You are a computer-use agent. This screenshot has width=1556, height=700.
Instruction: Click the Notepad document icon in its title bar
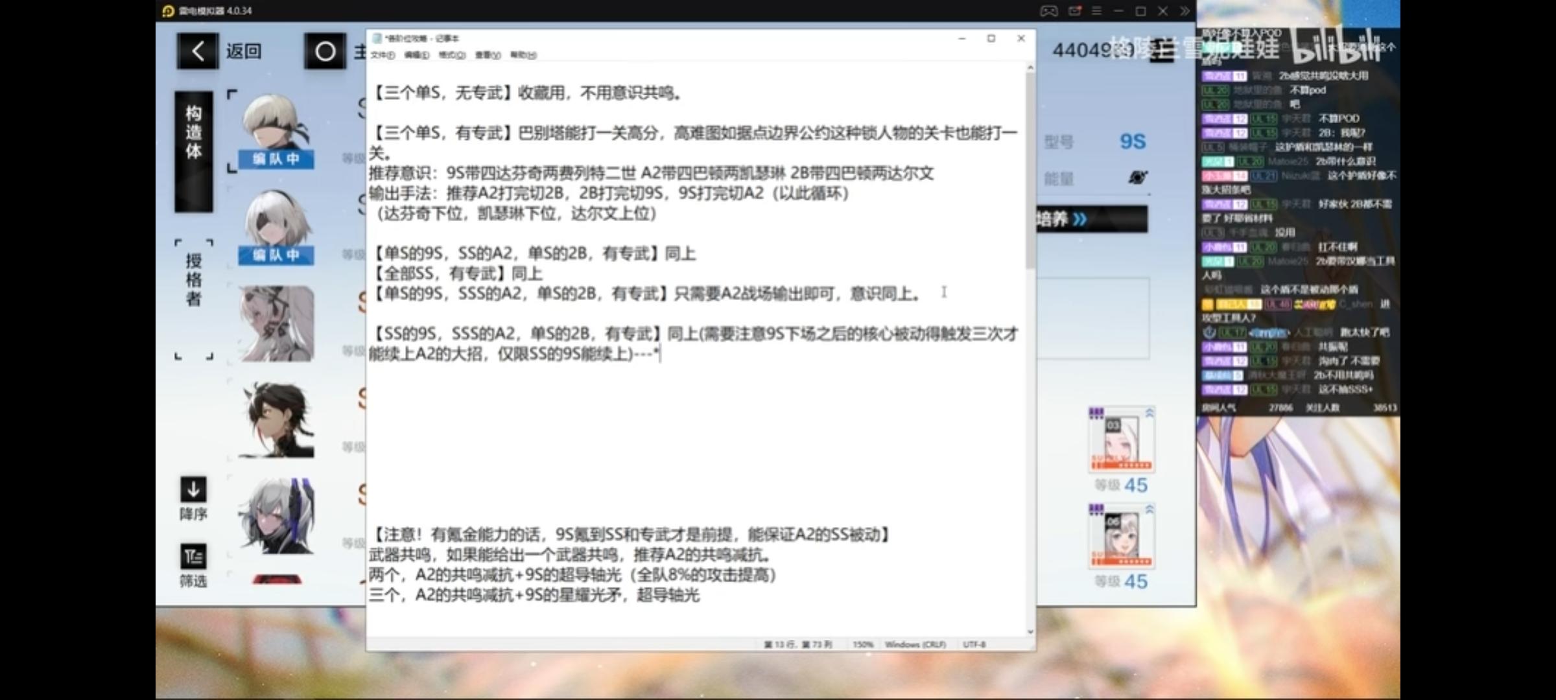point(377,38)
